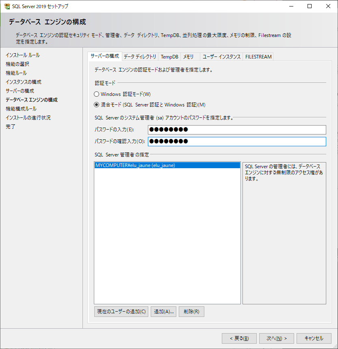Click データベース エンジンの構成 step in sidebar

(x=32, y=100)
